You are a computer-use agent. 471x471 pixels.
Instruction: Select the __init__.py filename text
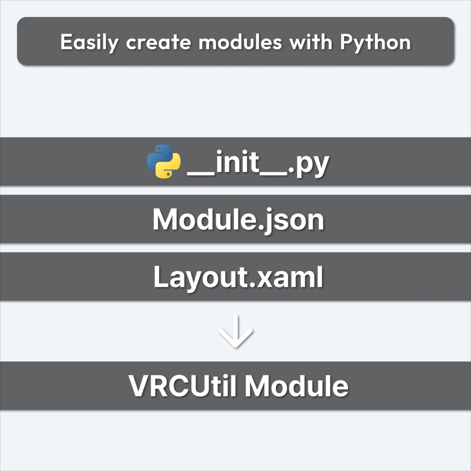coord(258,162)
